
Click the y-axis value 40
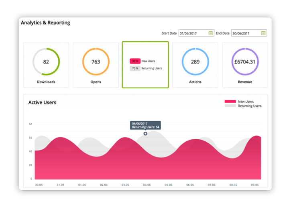click(x=31, y=151)
